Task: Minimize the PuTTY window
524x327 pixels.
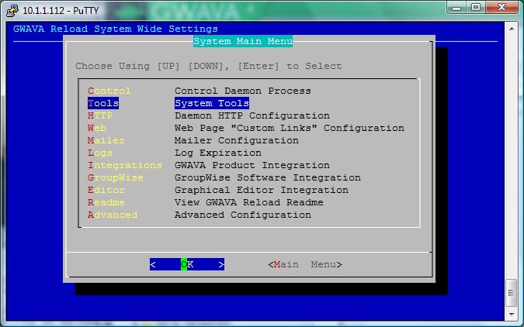Action: [456, 7]
